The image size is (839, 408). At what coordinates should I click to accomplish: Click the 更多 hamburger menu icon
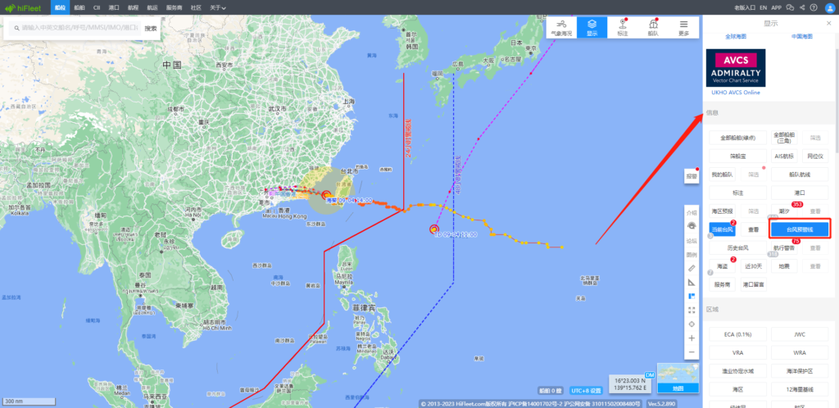683,28
